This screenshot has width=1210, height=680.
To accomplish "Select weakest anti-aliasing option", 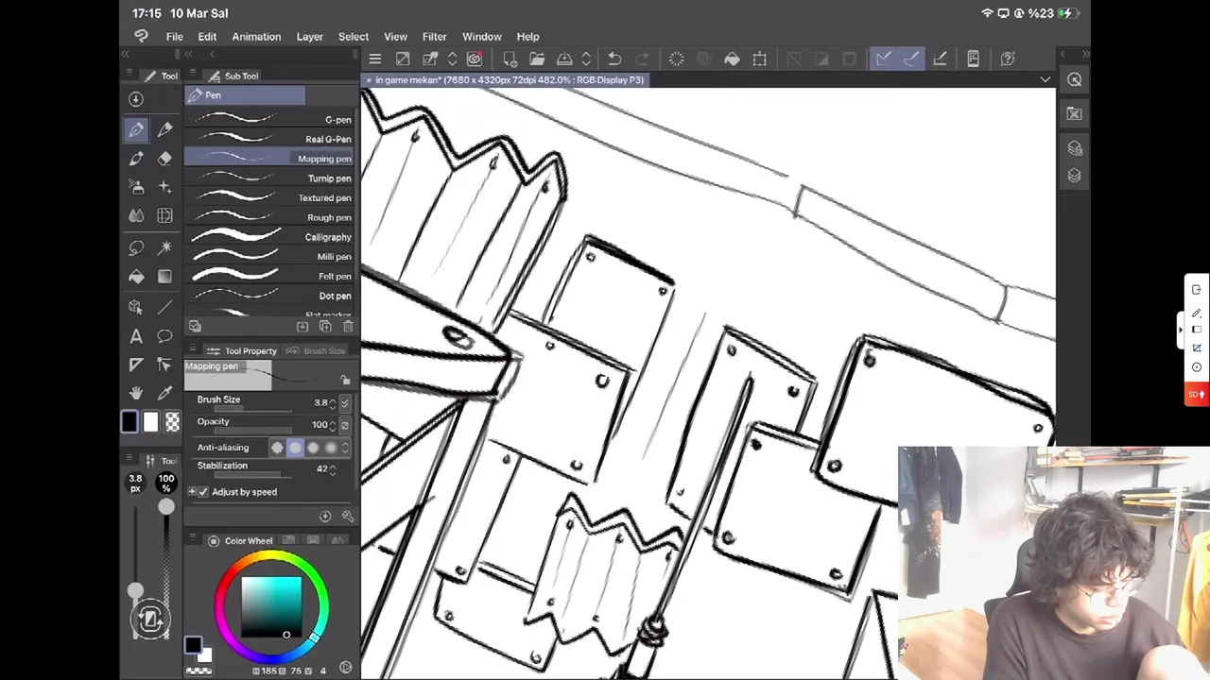I will tap(277, 448).
